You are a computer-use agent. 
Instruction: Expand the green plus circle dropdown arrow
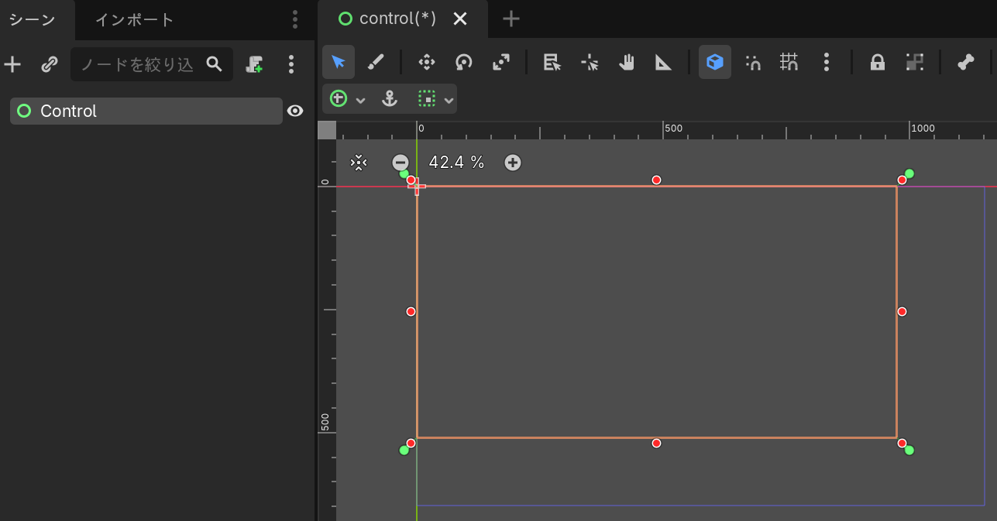pos(360,100)
